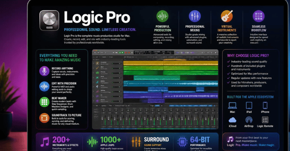Viewport: 290px width, 151px height.
Task: Select the green Beat Maker grid icon
Action: 45,102
